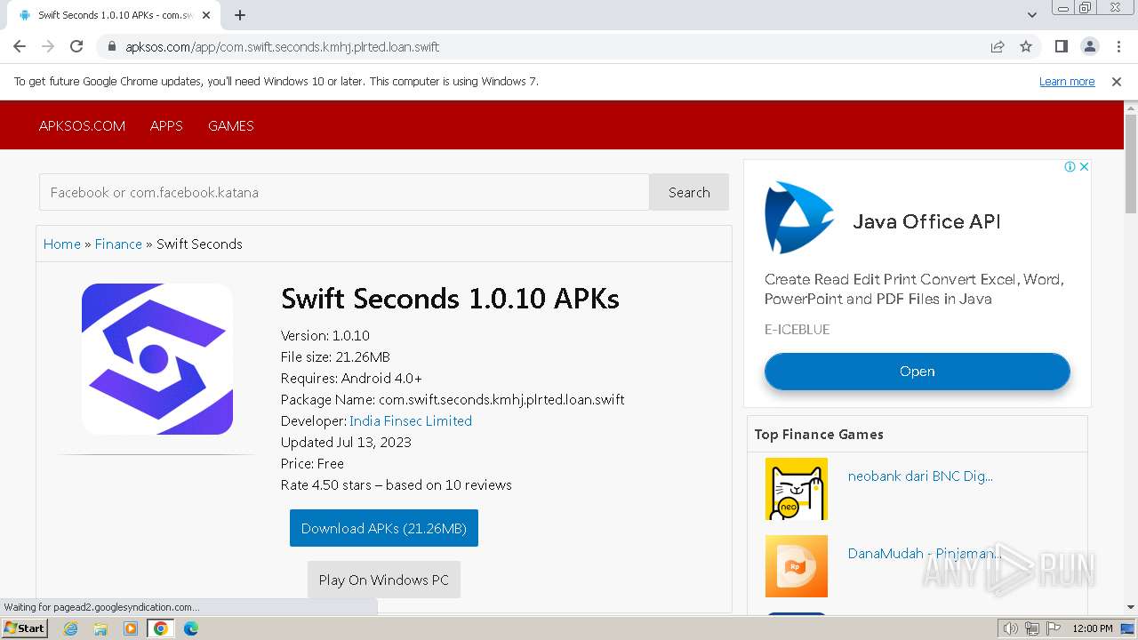Click the Swift Seconds app icon

coord(157,359)
